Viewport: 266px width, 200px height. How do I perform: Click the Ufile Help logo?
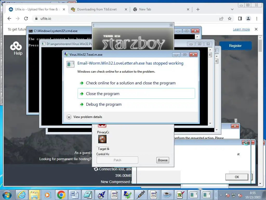click(16, 48)
